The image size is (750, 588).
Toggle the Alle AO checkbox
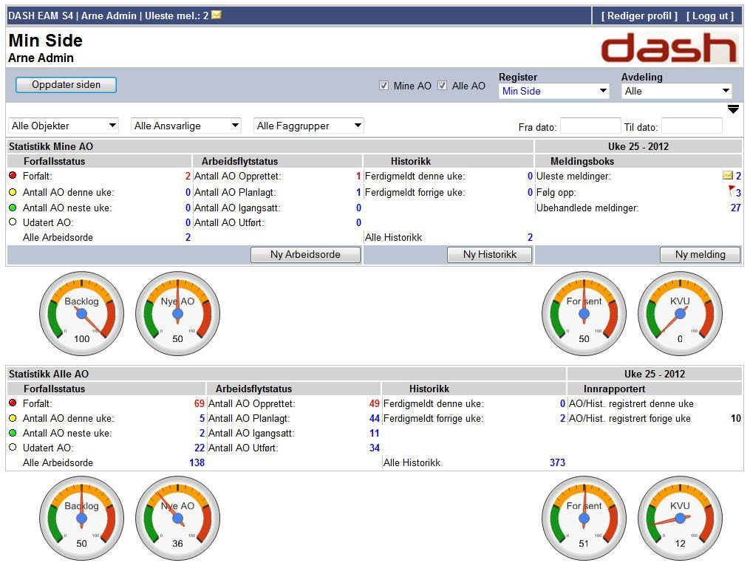pyautogui.click(x=443, y=86)
